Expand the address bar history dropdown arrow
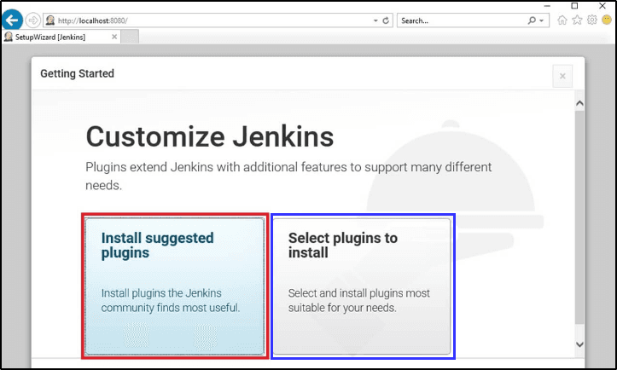Viewport: 617px width, 370px height. (375, 20)
